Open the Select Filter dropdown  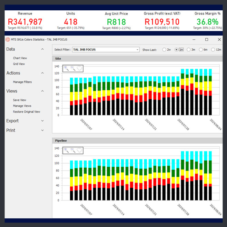click(x=137, y=50)
